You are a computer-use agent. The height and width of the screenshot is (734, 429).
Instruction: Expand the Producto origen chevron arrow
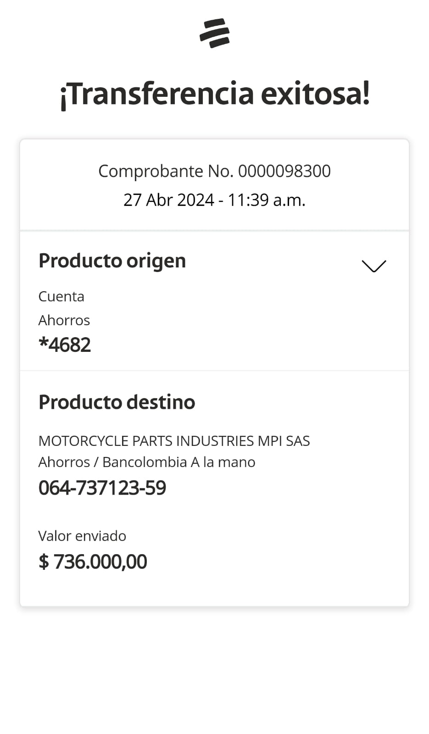(373, 266)
